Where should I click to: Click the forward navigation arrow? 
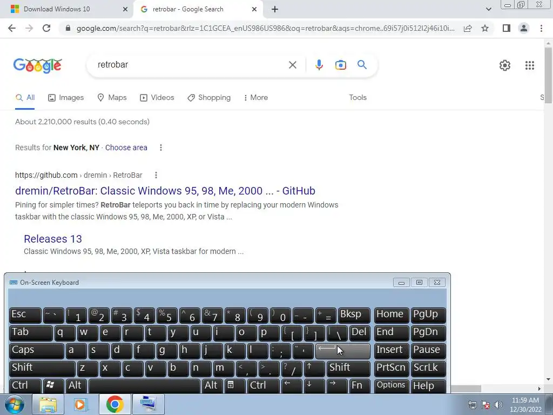(x=29, y=28)
